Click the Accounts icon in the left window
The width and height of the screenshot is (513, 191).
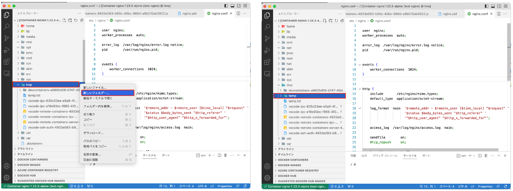(7, 166)
